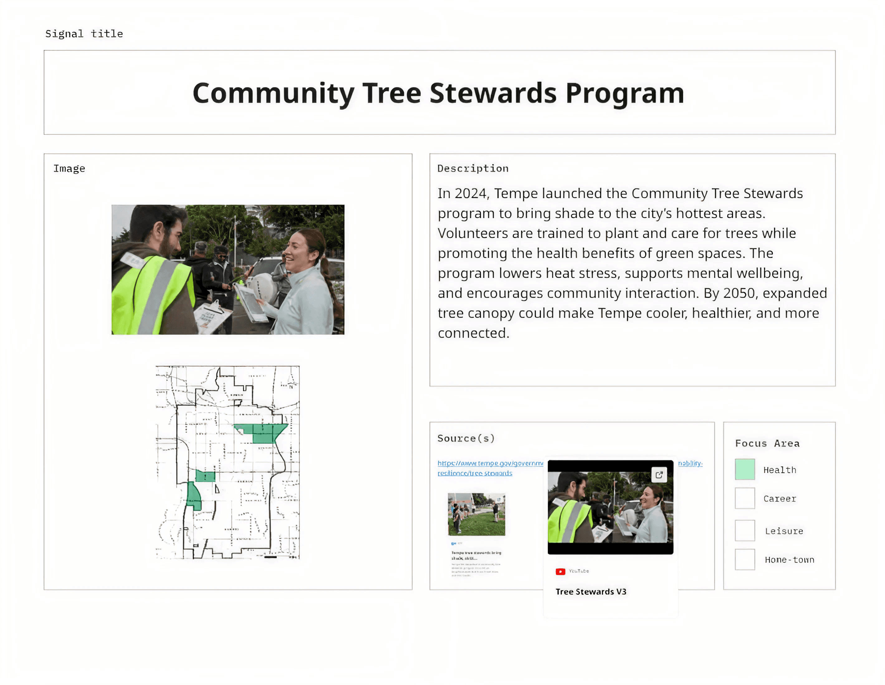
Task: Click the Source(s) section heading
Action: pyautogui.click(x=466, y=438)
